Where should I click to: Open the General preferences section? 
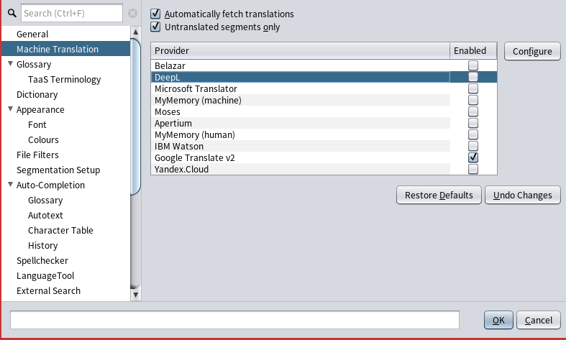pos(32,34)
